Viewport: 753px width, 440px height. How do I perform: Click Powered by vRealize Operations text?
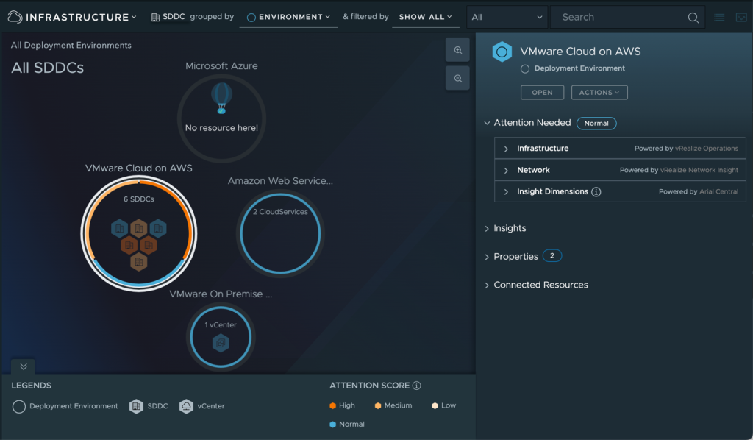click(x=686, y=149)
